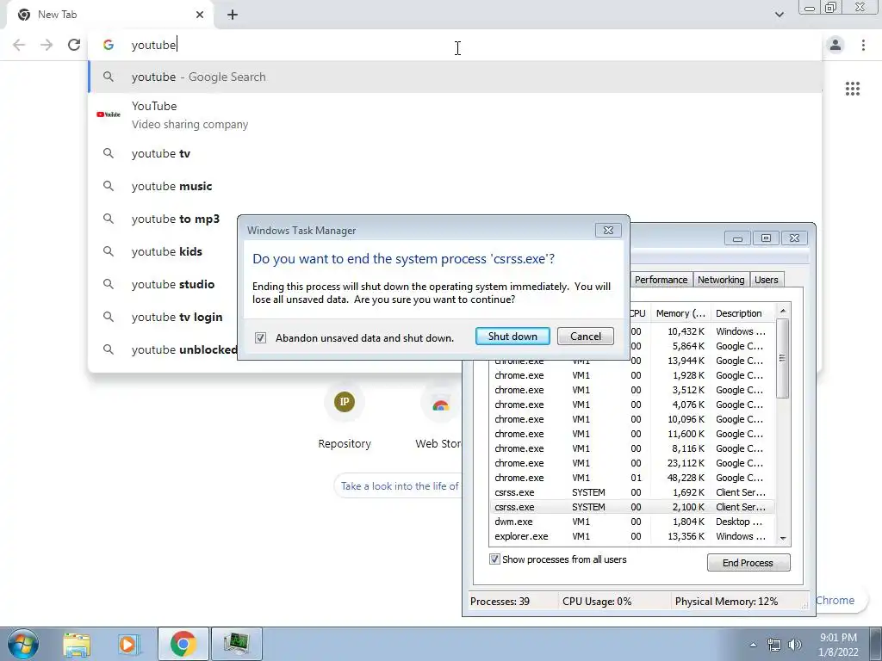Click the Google logo in the address bar

109,45
